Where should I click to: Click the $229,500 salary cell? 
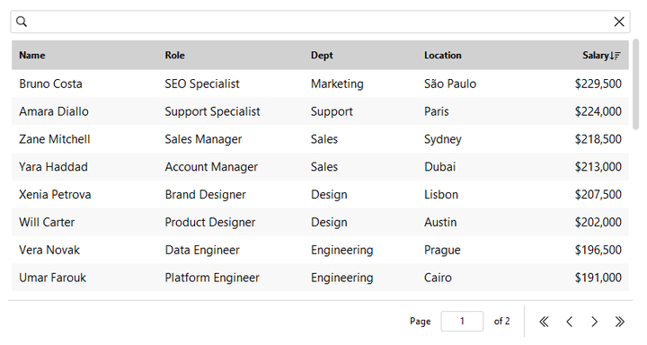(598, 84)
